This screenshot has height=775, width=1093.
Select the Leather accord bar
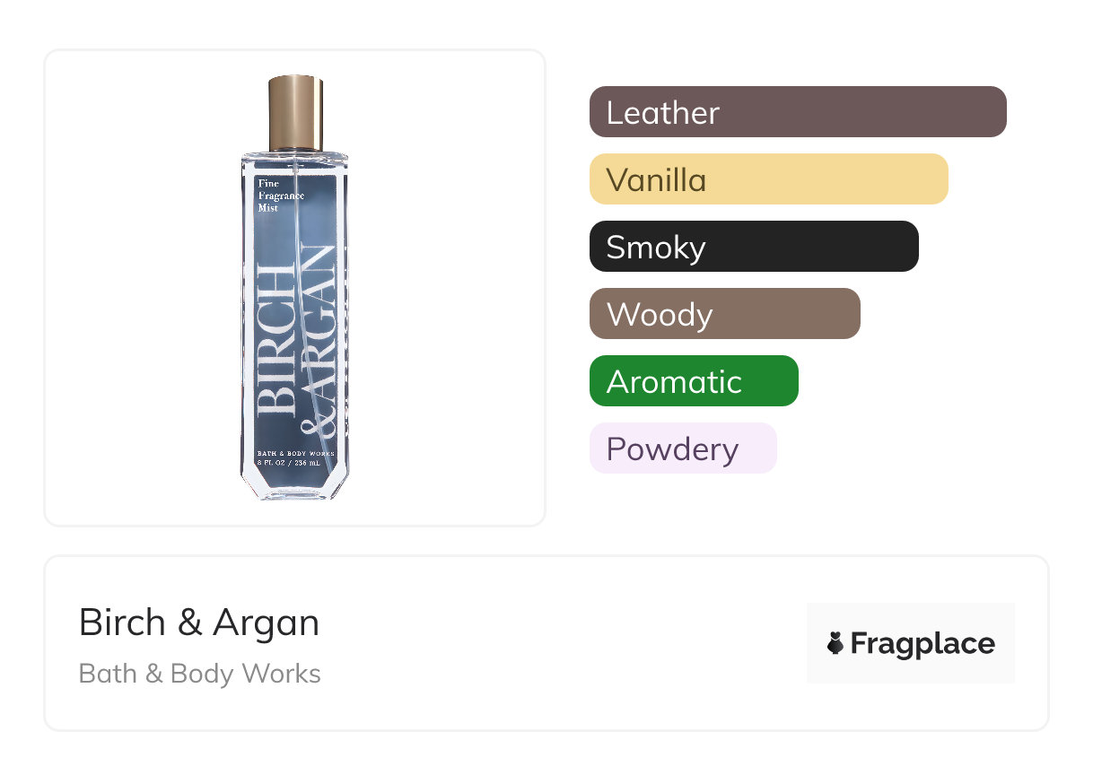pos(798,112)
